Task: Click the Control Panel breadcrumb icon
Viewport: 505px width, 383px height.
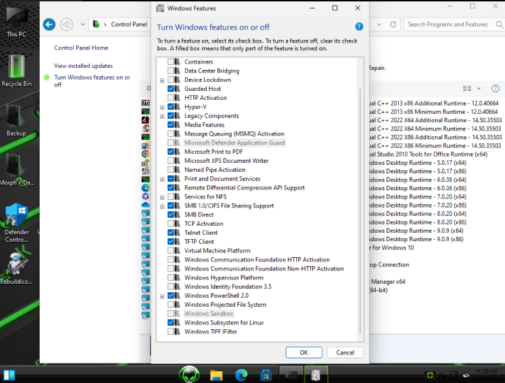Action: [x=96, y=24]
